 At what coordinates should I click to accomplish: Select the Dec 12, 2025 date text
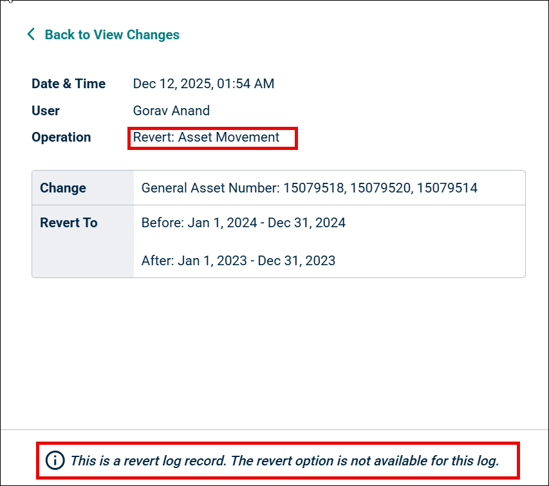[166, 84]
